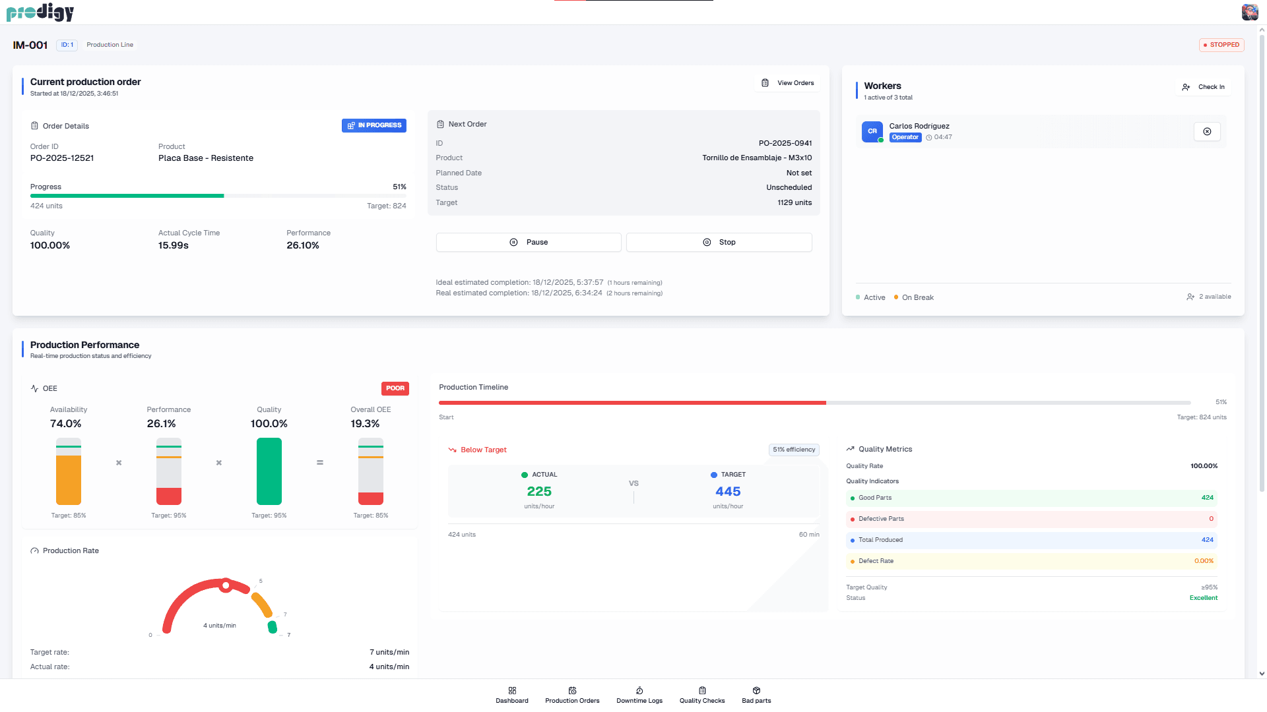
Task: Click the View Orders button
Action: point(788,83)
